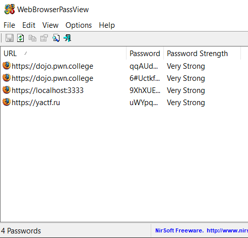
Task: Click the Exit door toolbar icon
Action: coord(67,38)
